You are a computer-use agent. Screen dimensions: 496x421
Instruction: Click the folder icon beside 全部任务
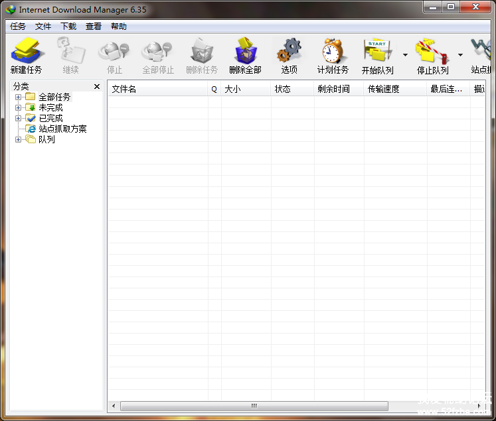(31, 96)
